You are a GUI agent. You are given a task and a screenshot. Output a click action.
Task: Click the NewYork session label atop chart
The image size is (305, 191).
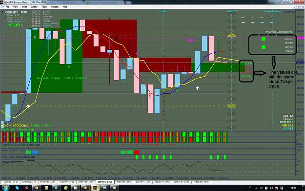point(231,11)
